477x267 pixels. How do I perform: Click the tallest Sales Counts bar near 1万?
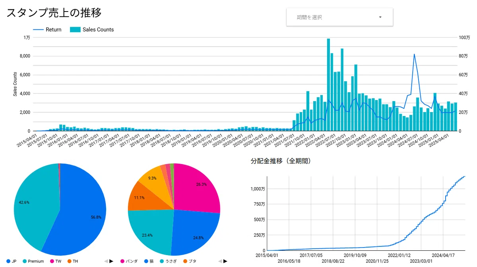click(329, 85)
